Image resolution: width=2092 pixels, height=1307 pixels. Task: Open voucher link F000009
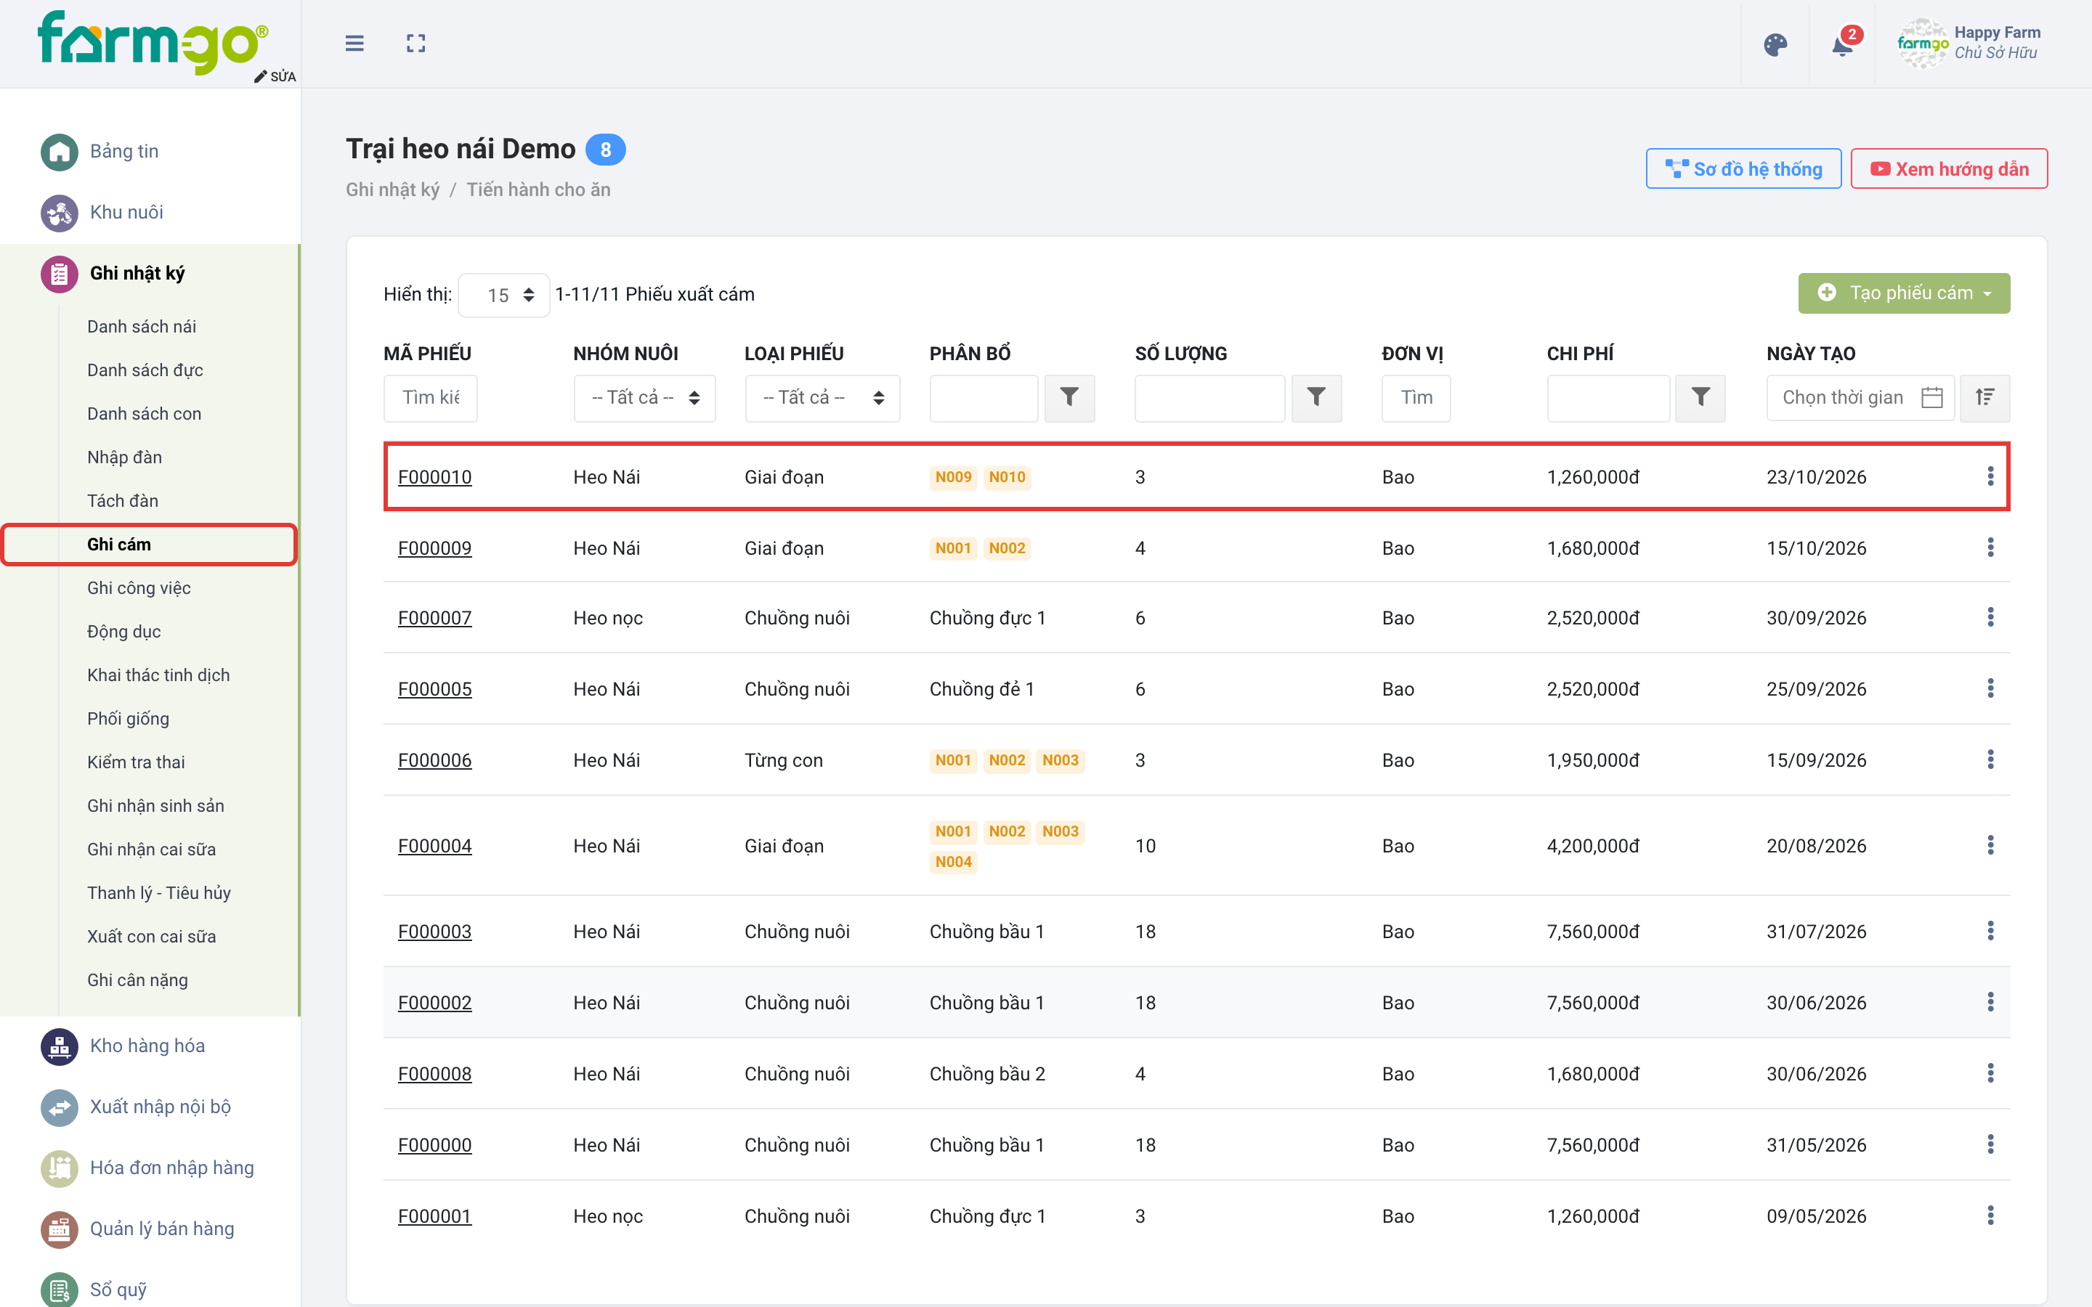pos(435,548)
